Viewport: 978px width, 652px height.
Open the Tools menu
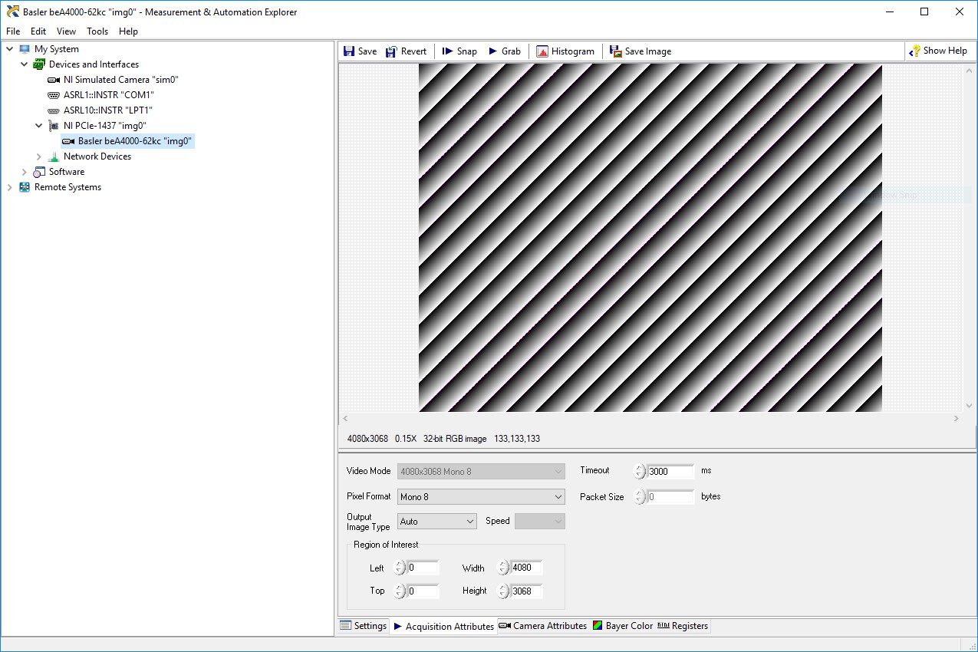pos(97,31)
